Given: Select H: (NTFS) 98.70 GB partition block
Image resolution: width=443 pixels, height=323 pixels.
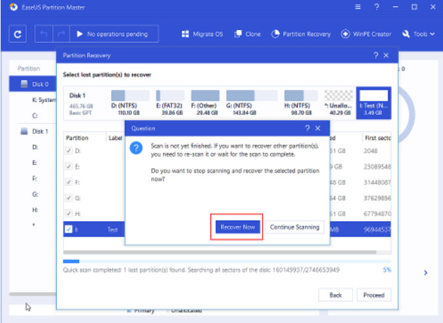Looking at the screenshot, I should pos(300,102).
